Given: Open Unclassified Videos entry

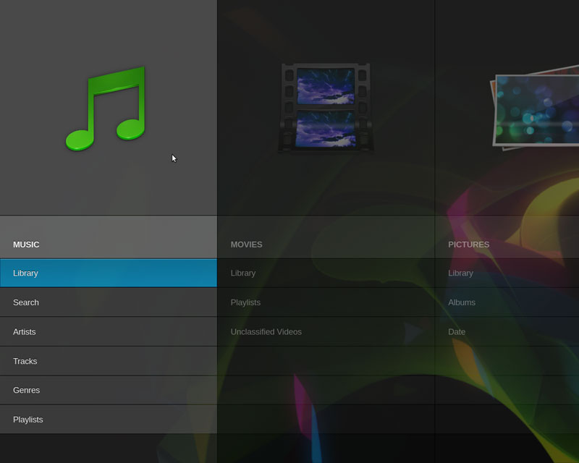Looking at the screenshot, I should (326, 331).
